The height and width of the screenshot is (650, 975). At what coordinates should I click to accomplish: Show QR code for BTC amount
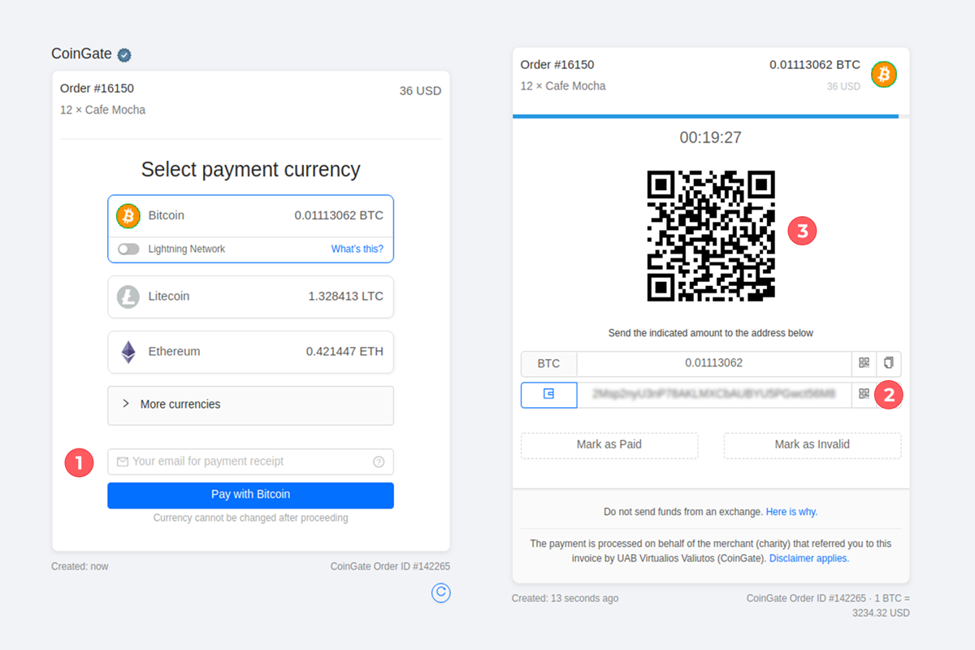coord(864,363)
